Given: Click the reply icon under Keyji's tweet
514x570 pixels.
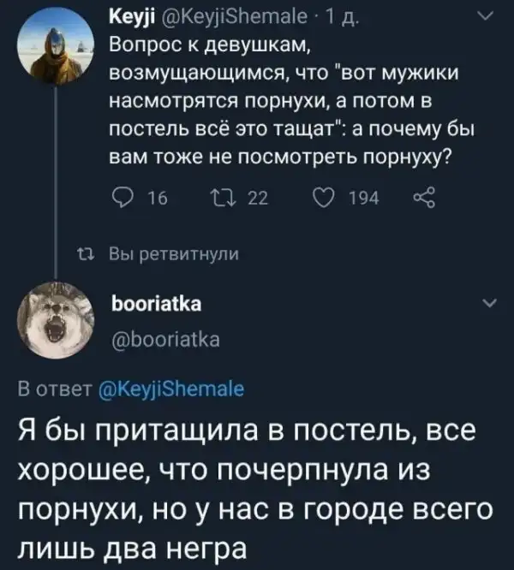Looking at the screenshot, I should pyautogui.click(x=122, y=199).
